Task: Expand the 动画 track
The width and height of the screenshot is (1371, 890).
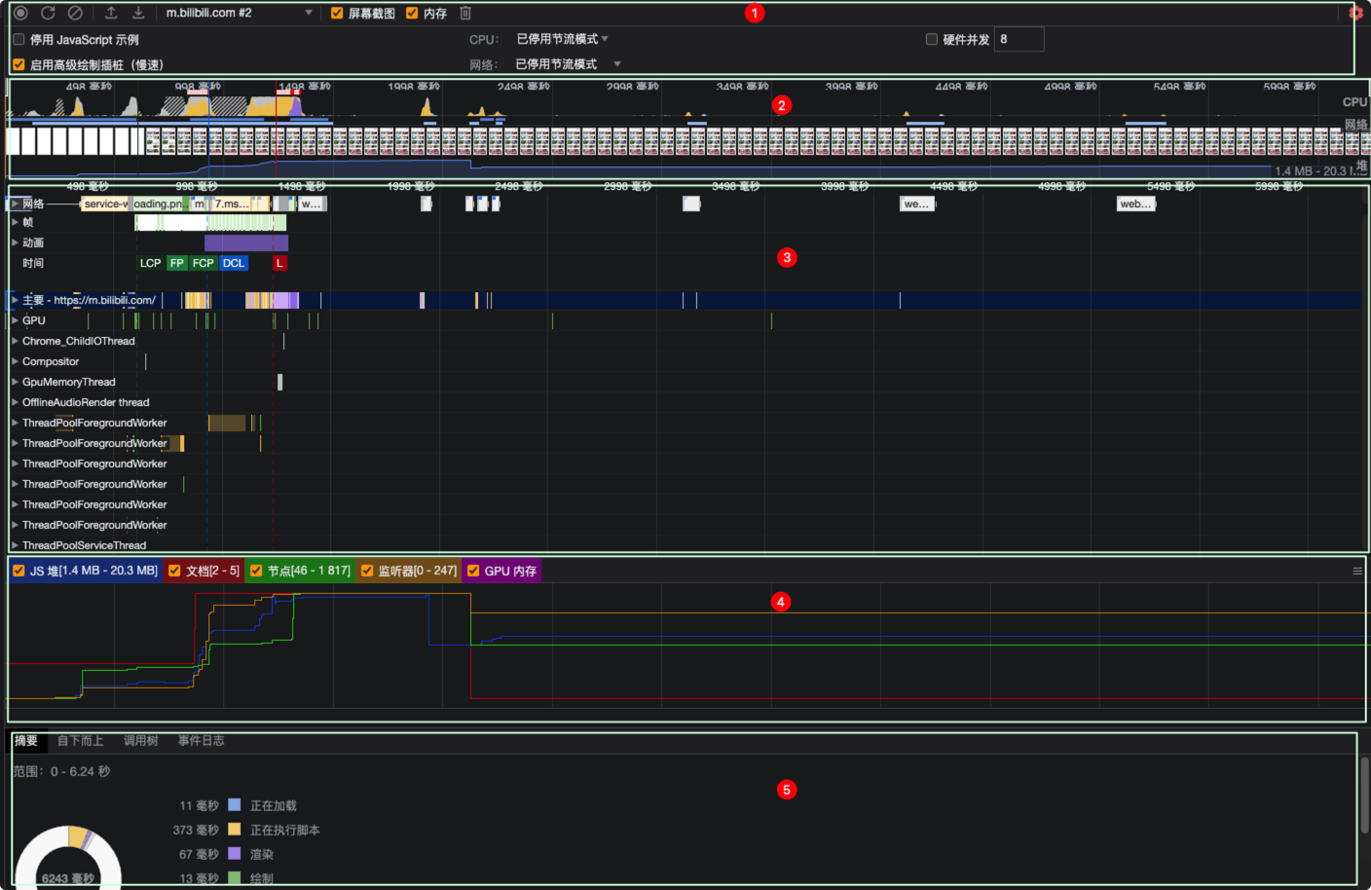Action: 15,242
